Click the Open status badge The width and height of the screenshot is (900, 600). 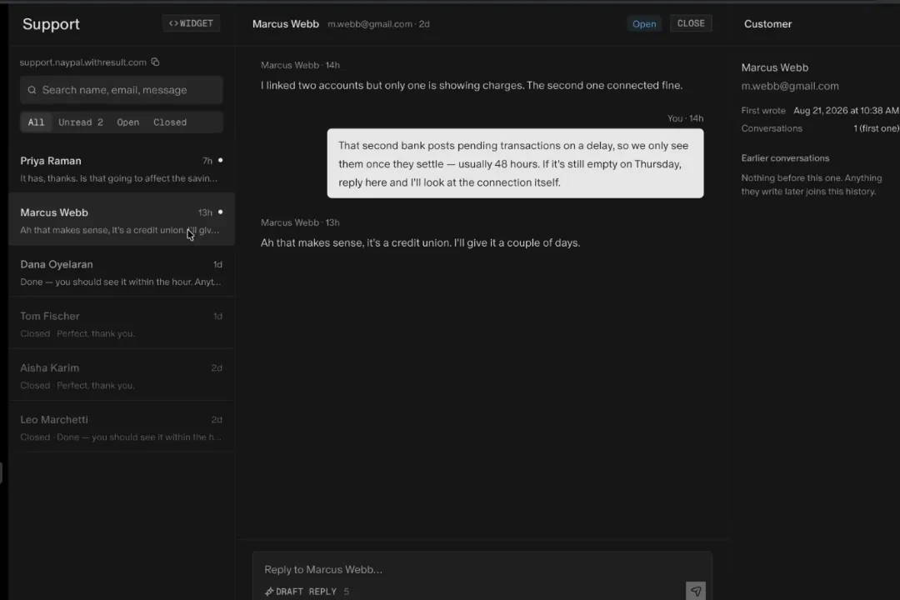[x=644, y=24]
